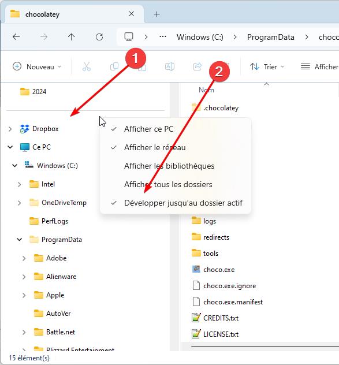339x365 pixels.
Task: Expand the Apple folder node
Action: 24,295
